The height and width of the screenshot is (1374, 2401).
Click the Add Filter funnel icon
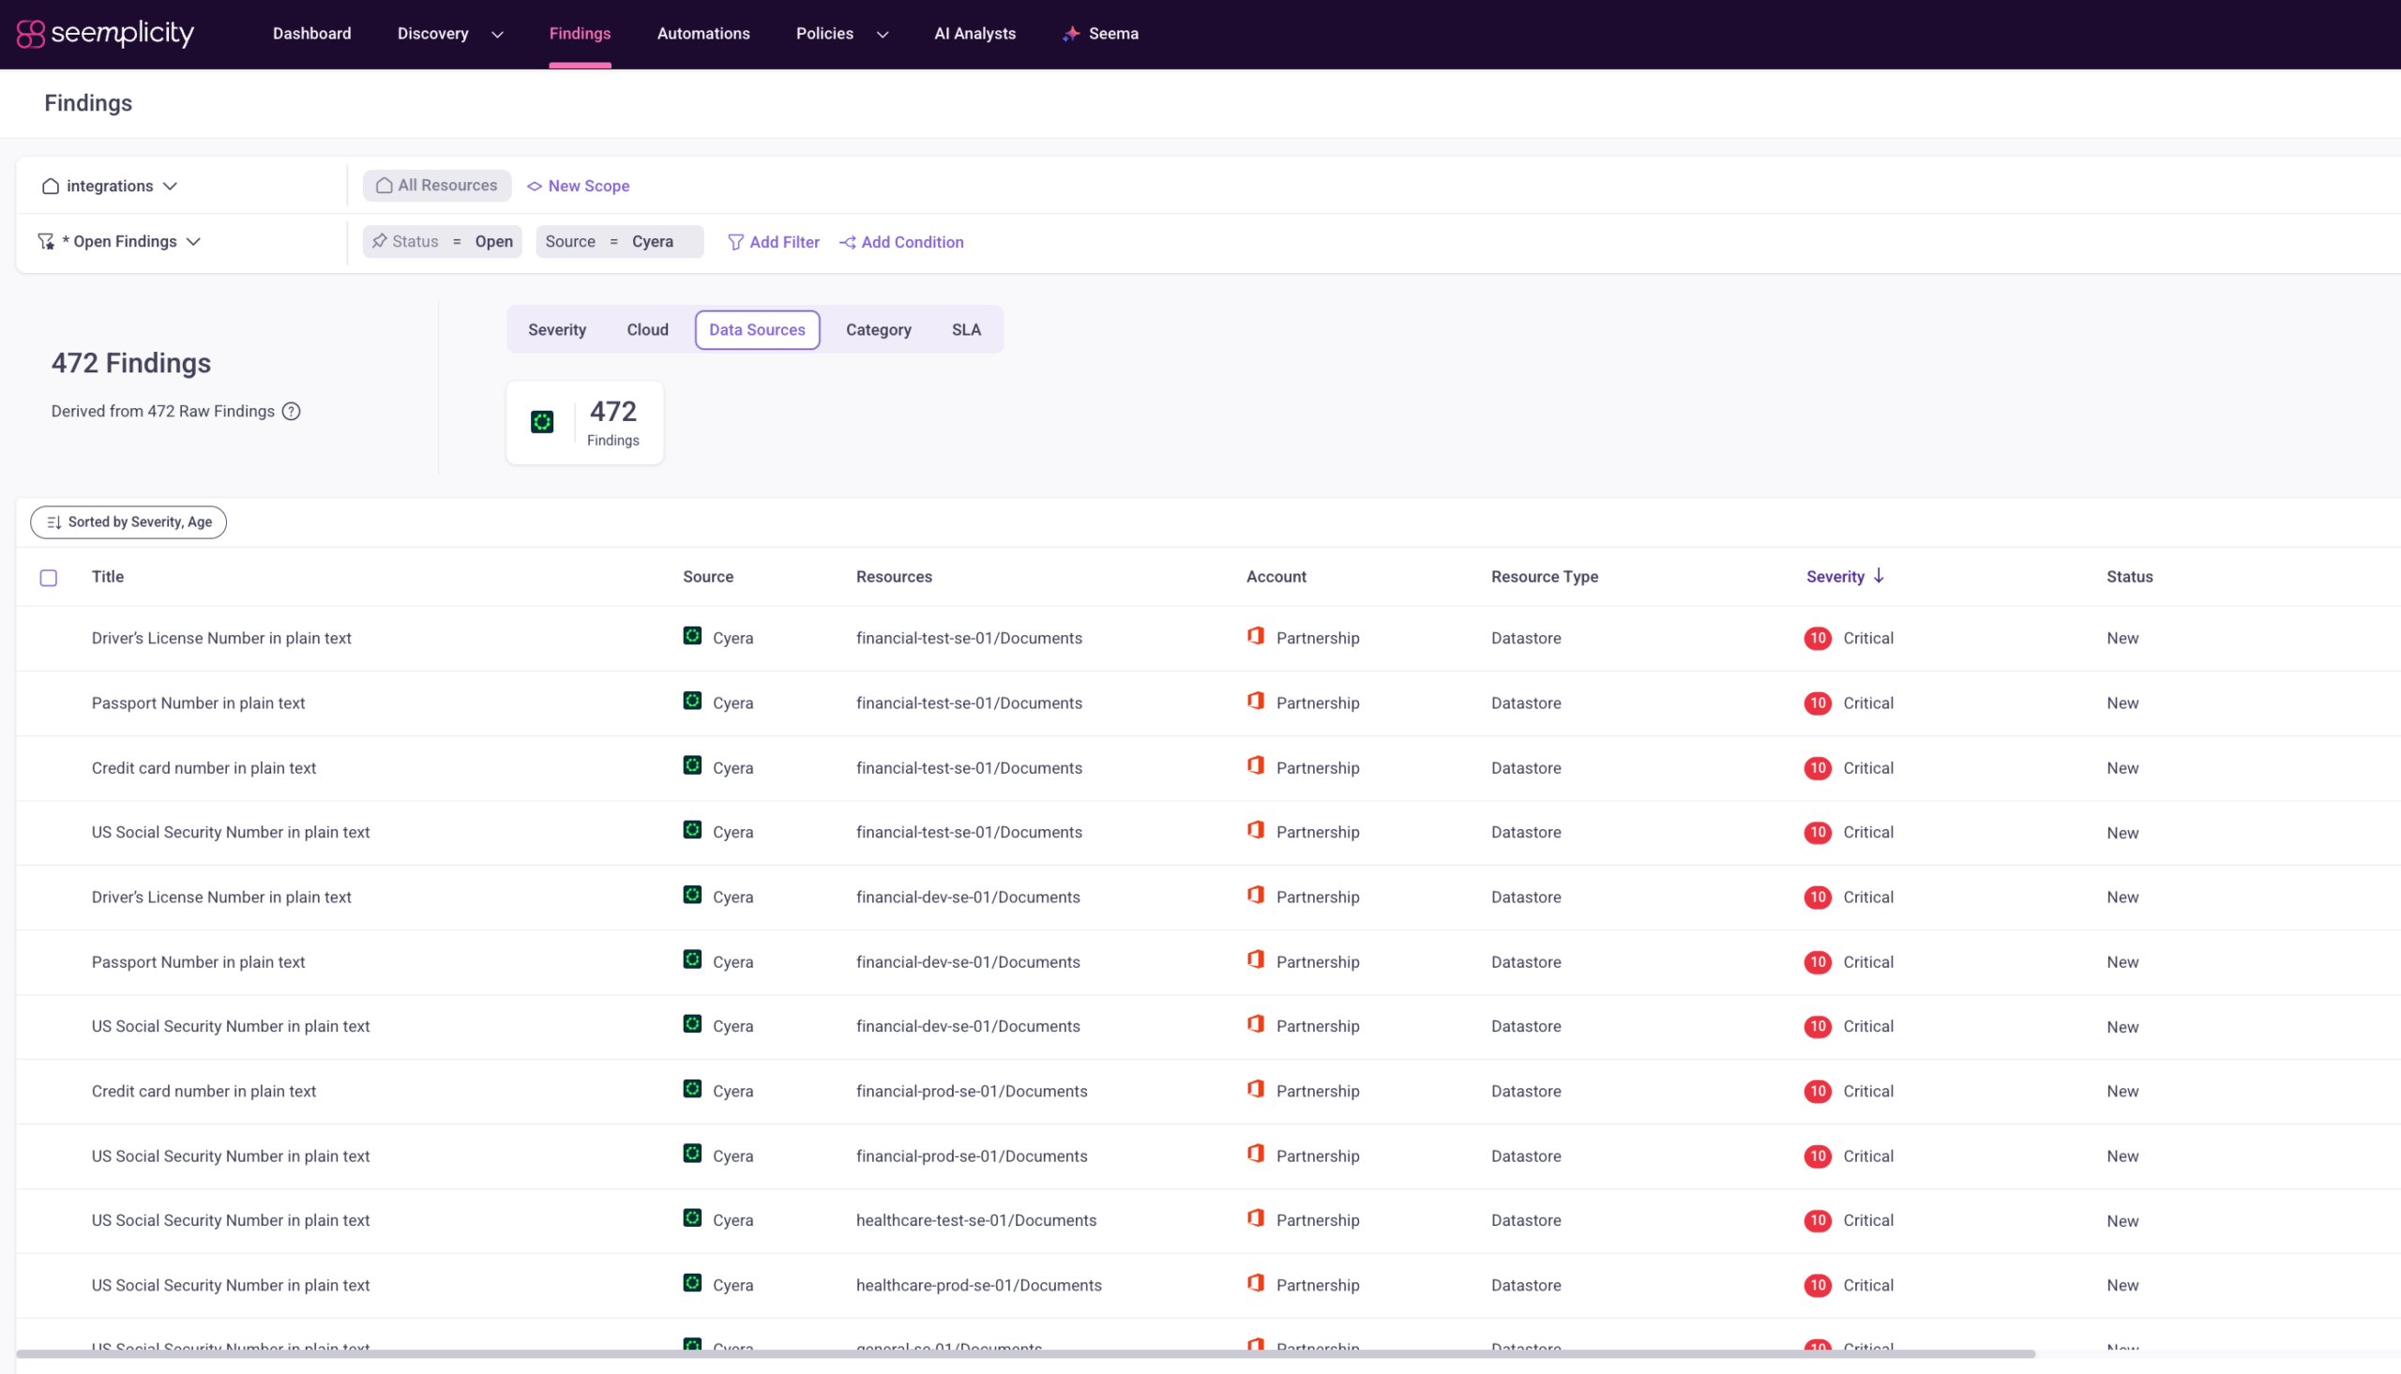(x=736, y=243)
